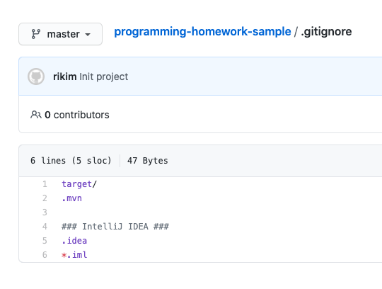Screen dimensions: 382x289
Task: Click the contributors people icon
Action: 36,114
